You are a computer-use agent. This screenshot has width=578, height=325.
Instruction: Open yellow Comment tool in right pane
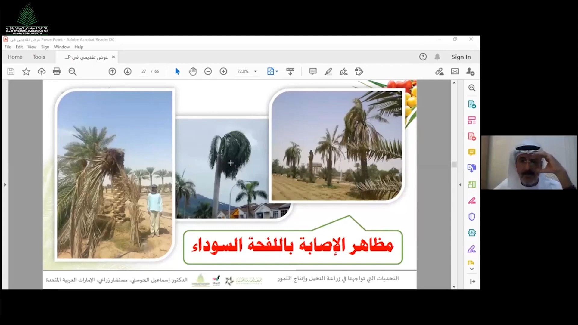click(472, 152)
